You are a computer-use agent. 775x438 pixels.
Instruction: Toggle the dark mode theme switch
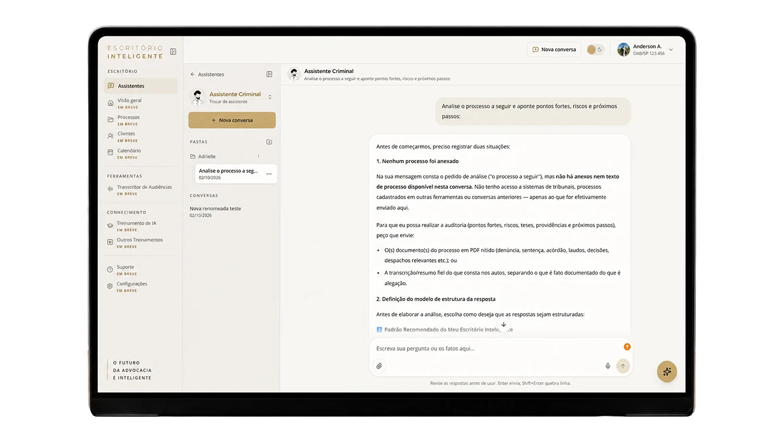pyautogui.click(x=595, y=50)
